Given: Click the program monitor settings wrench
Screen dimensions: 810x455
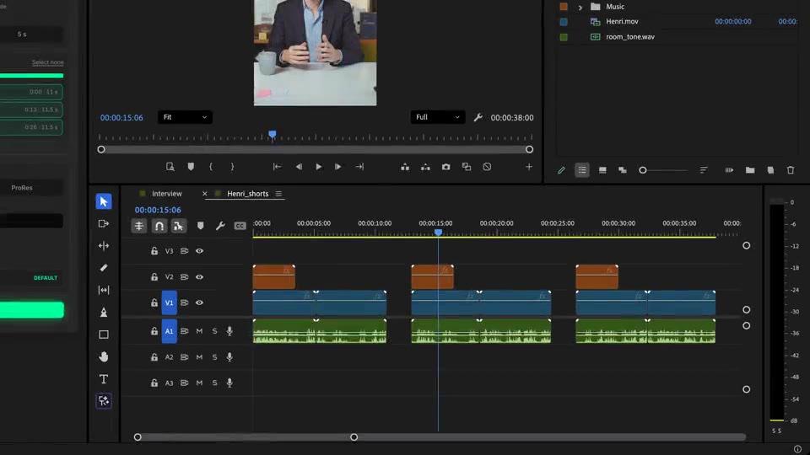Looking at the screenshot, I should point(478,117).
